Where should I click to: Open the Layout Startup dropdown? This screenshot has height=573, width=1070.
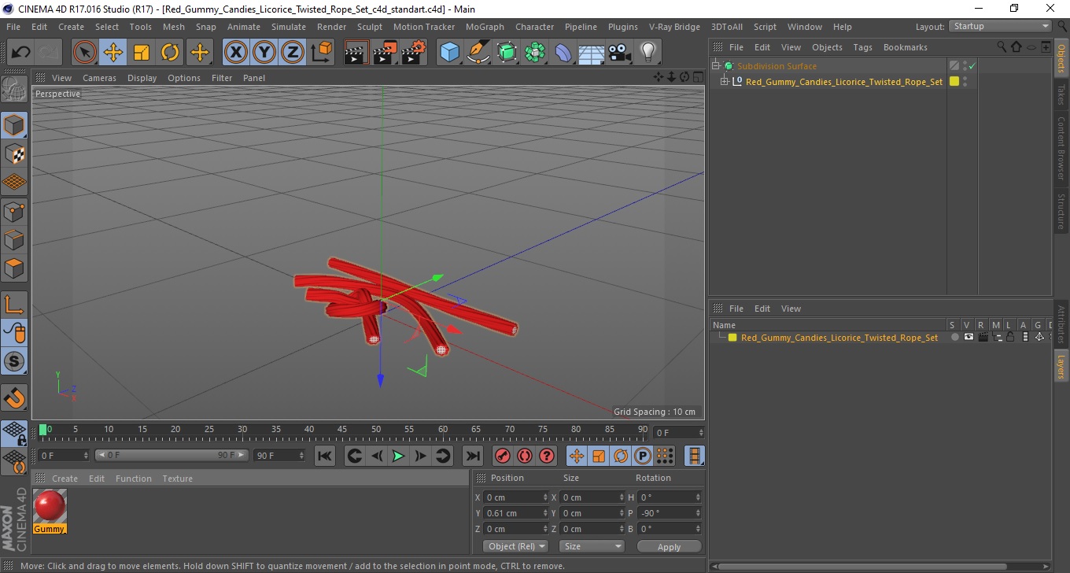[1000, 26]
